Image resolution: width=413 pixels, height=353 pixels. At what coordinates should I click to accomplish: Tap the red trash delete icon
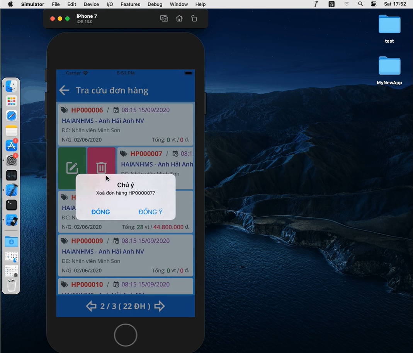101,168
